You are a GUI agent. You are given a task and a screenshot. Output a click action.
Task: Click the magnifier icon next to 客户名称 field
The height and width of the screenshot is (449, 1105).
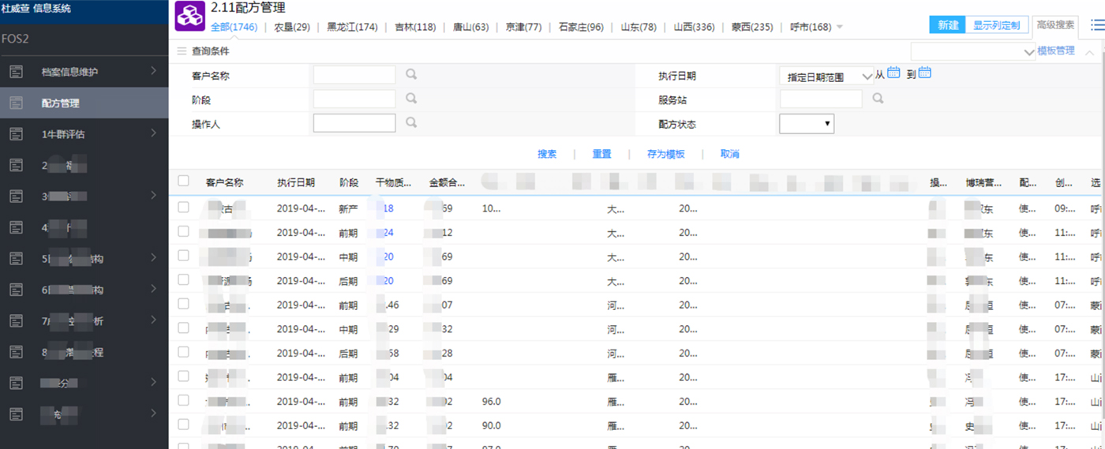pyautogui.click(x=411, y=75)
